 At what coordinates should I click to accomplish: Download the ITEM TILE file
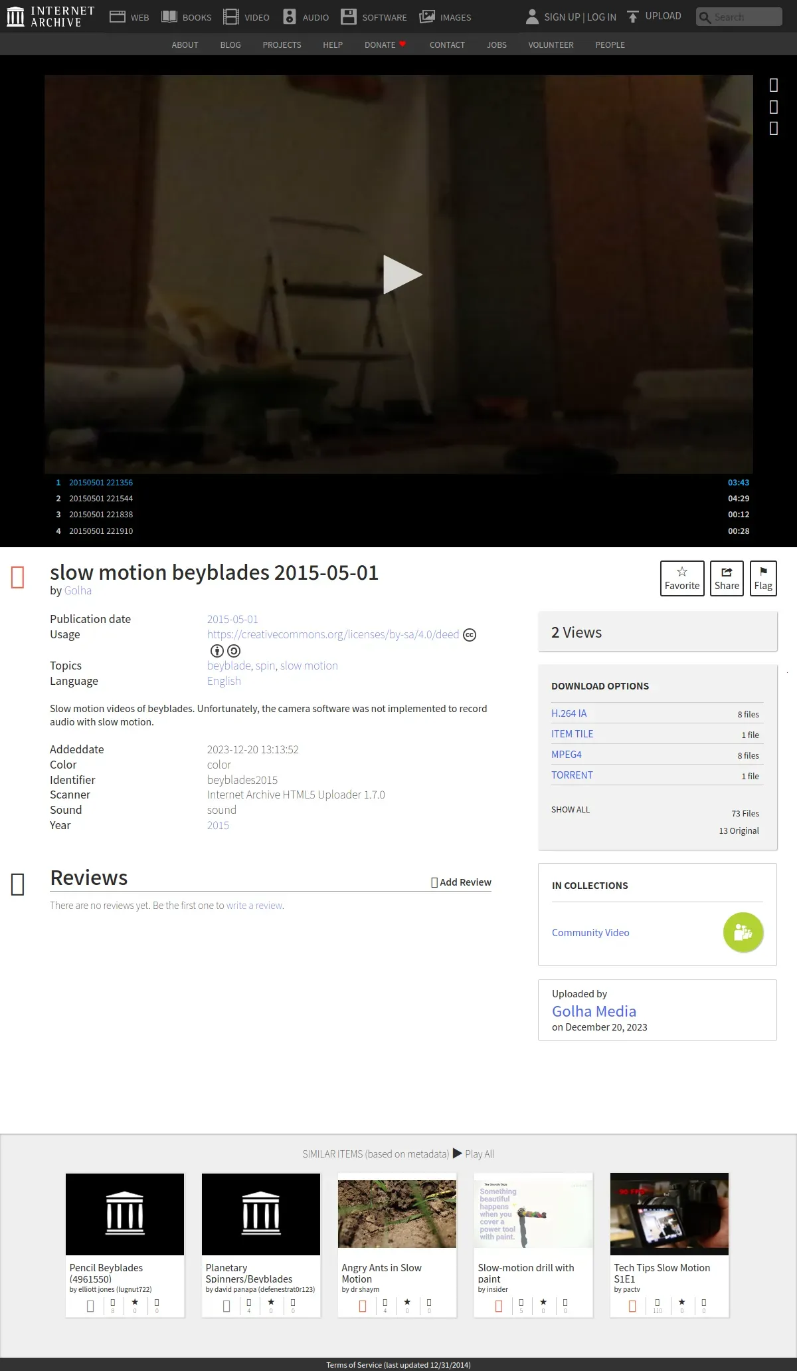point(573,734)
